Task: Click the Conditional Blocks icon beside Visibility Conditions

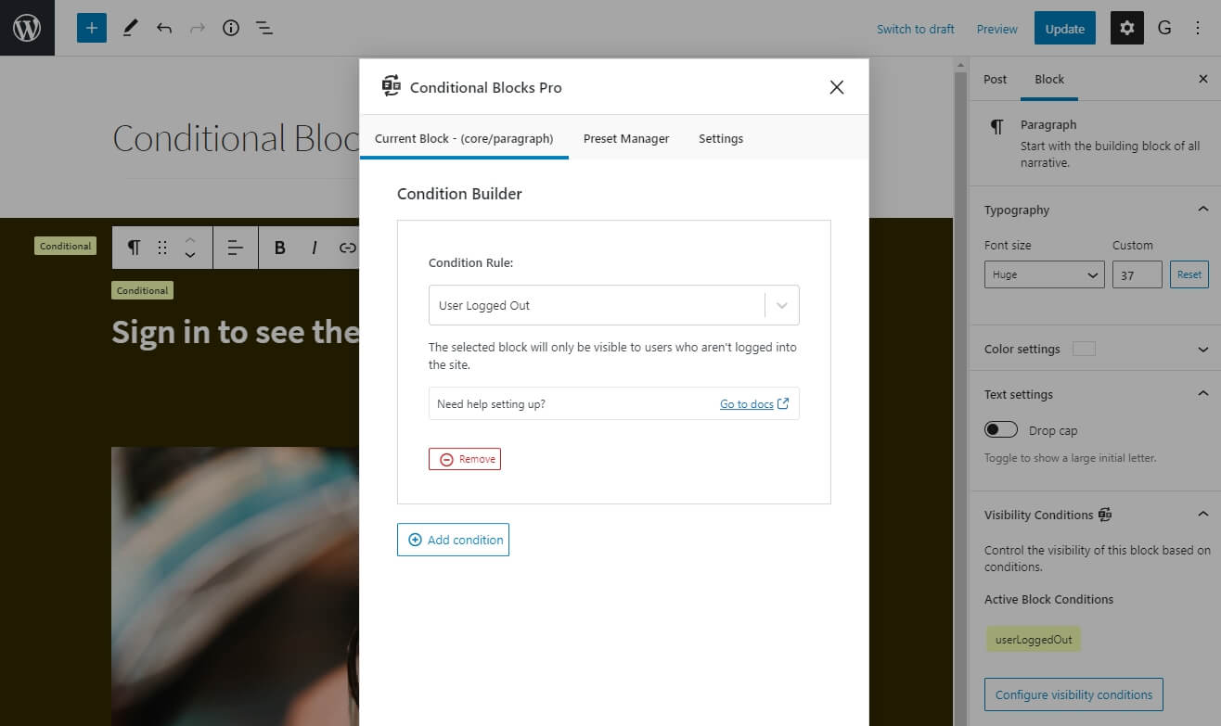Action: (x=1105, y=515)
